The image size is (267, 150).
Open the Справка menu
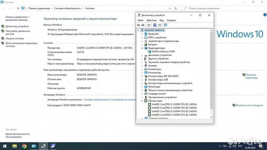(x=171, y=20)
